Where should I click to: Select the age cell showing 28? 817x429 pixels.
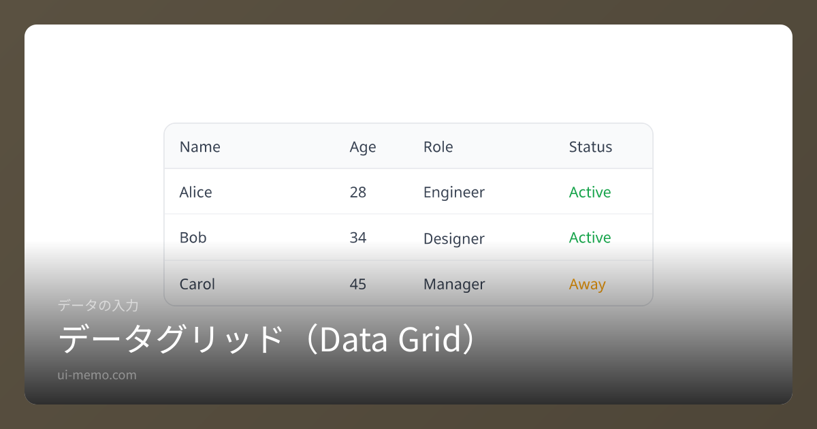click(x=358, y=193)
